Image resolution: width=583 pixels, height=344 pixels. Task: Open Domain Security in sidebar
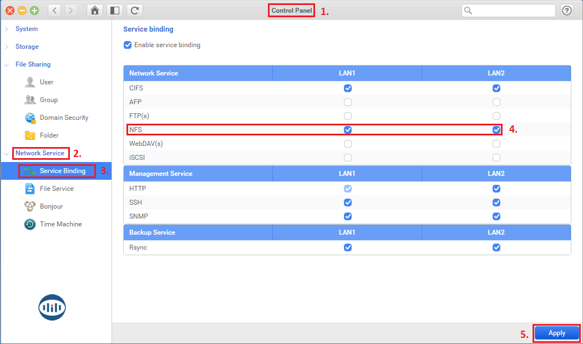click(64, 118)
